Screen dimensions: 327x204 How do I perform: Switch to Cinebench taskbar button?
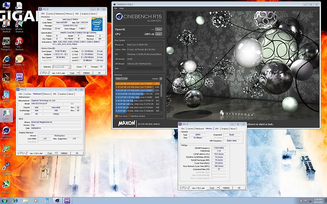pos(57,201)
